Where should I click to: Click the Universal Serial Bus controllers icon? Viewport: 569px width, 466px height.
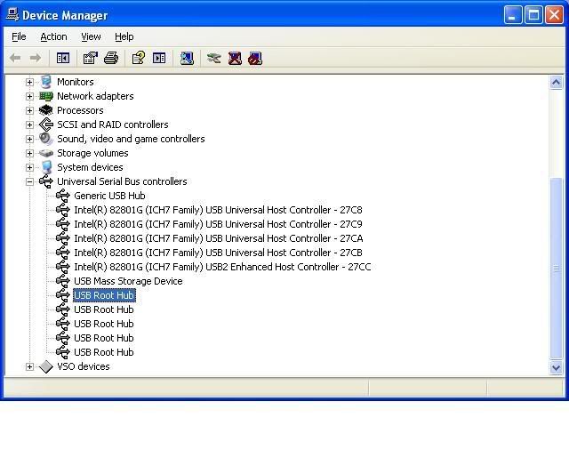click(x=46, y=181)
